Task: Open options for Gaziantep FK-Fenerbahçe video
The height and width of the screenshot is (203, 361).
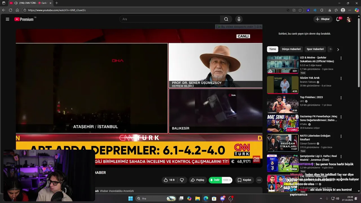Action: click(341, 117)
